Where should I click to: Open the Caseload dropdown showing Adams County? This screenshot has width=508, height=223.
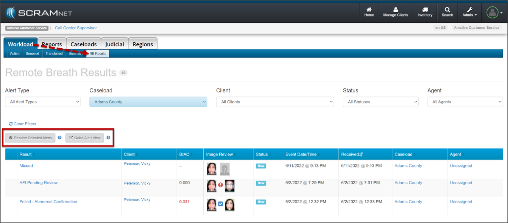pos(148,102)
